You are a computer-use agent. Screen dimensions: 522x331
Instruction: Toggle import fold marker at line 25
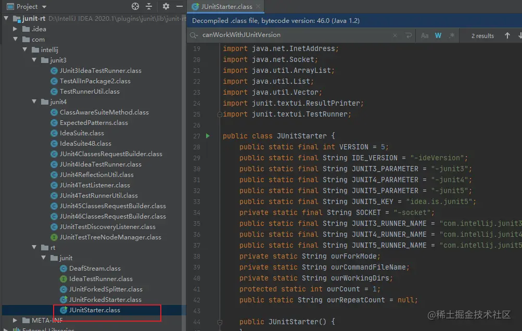[x=220, y=114]
